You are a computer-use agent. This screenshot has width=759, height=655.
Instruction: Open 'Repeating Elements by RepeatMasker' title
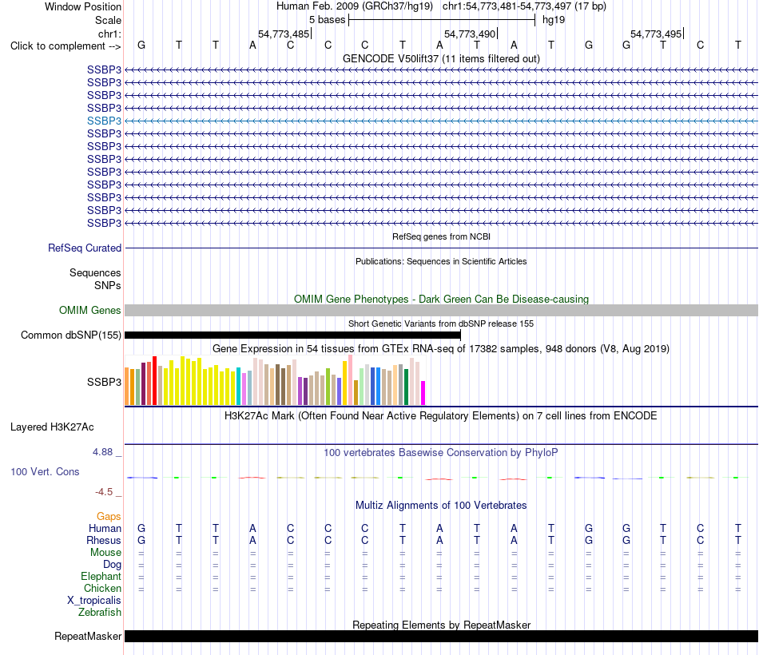pos(442,625)
